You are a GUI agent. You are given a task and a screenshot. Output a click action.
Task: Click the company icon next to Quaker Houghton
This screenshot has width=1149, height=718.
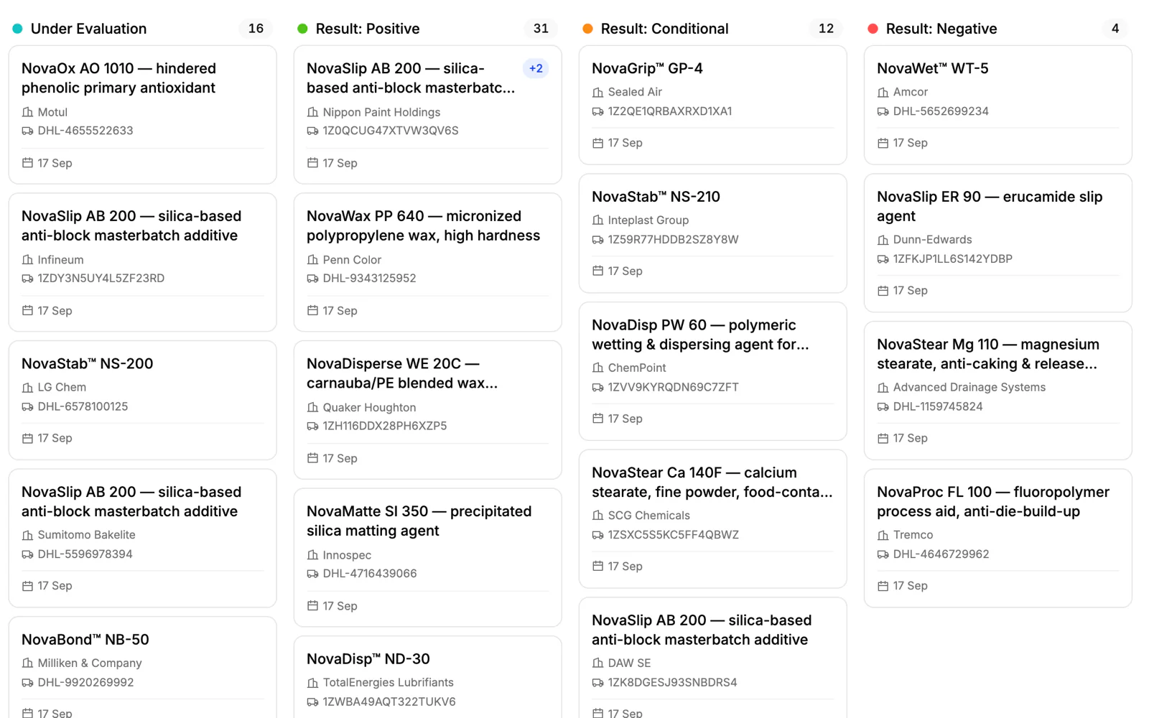[312, 408]
